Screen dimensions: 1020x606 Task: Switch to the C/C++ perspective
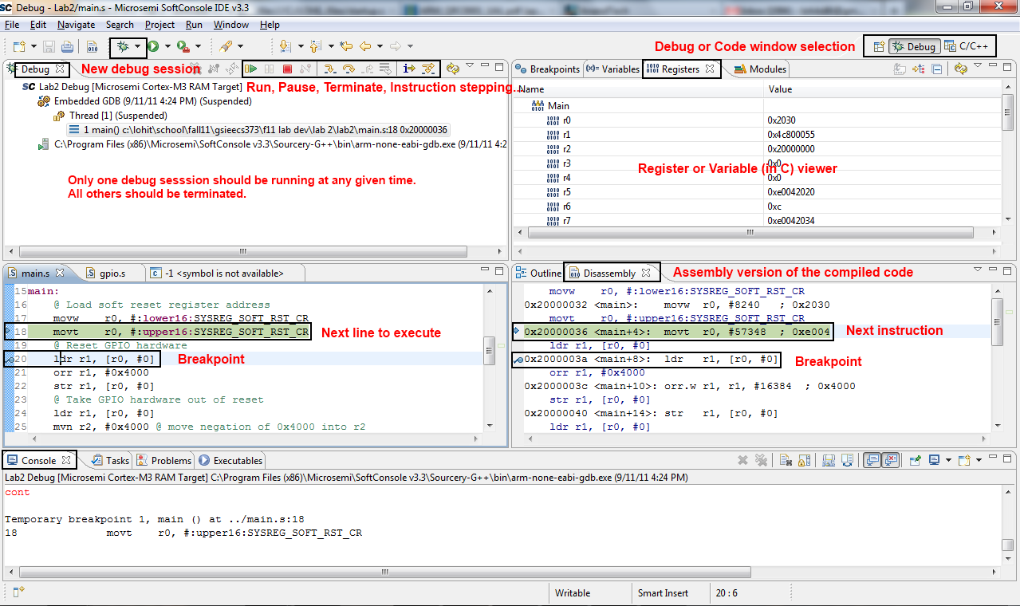click(967, 46)
